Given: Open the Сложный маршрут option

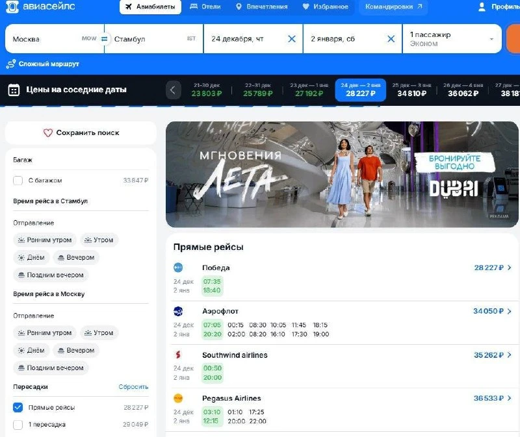Looking at the screenshot, I should (x=43, y=64).
